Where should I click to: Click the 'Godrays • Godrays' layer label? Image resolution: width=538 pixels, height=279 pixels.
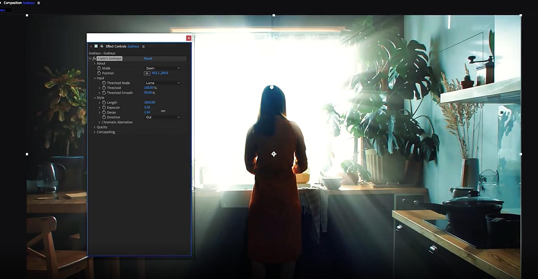(x=102, y=53)
